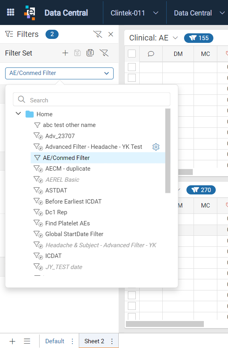This screenshot has width=228, height=348.
Task: Collapse the Home folder tree node
Action: tap(18, 113)
